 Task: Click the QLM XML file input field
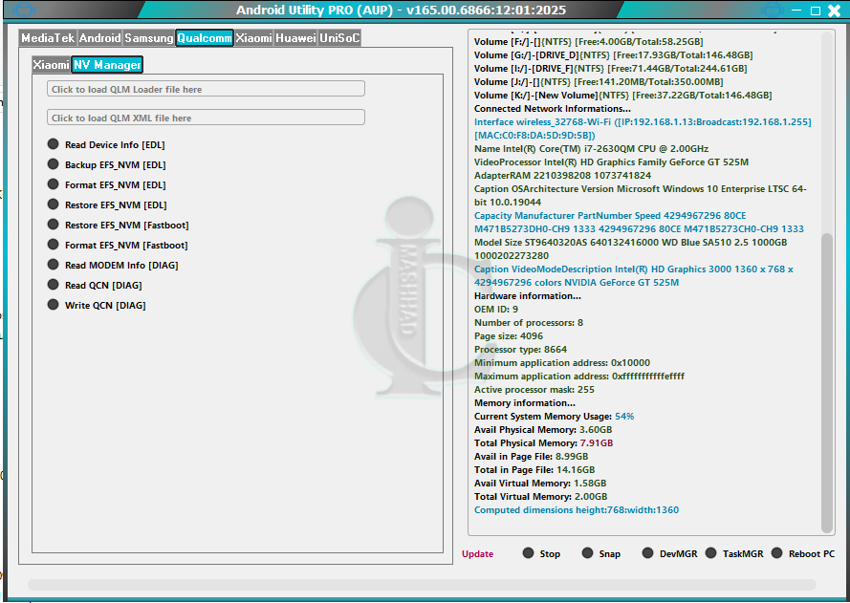(206, 118)
